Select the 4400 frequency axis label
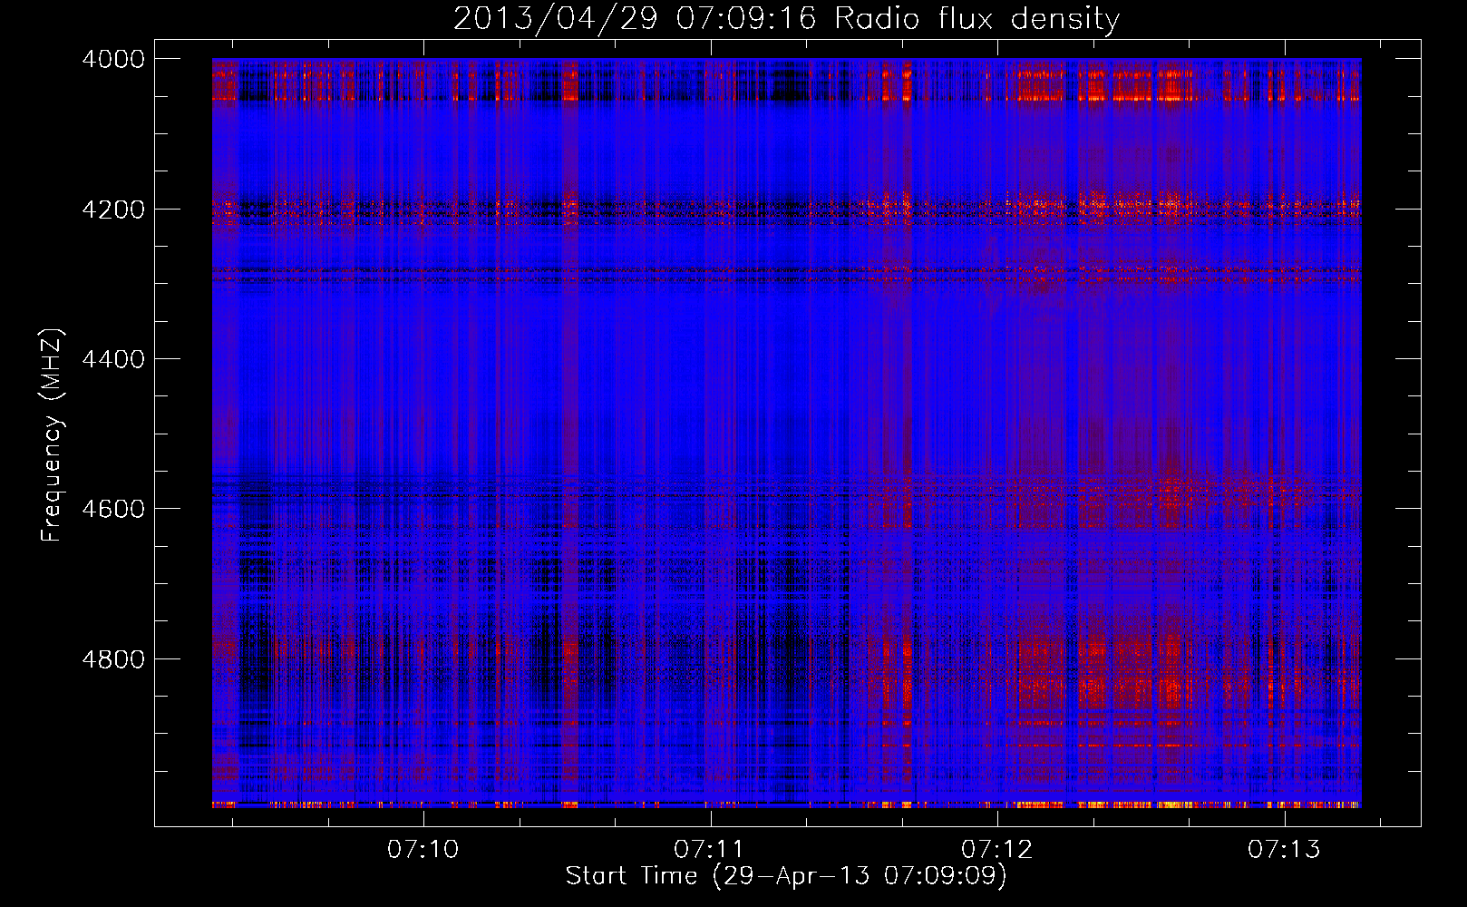 (x=113, y=360)
